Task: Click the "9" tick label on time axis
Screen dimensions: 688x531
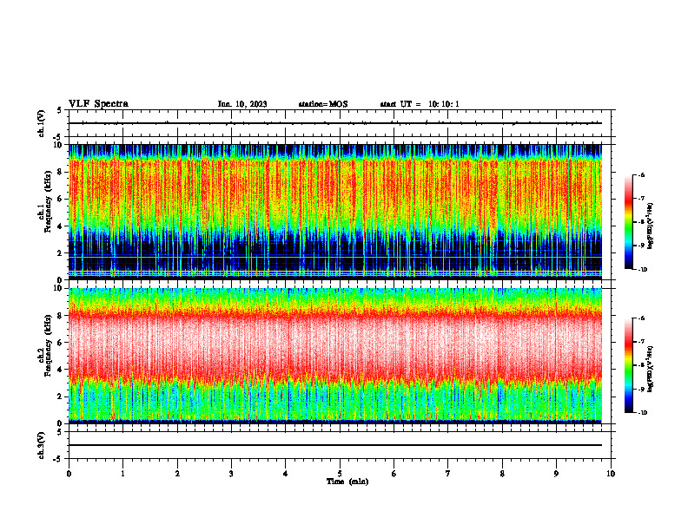Action: click(556, 474)
